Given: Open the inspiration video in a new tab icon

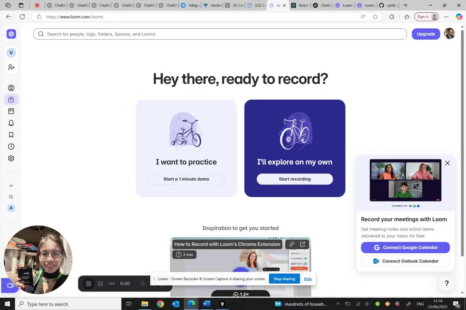Looking at the screenshot, I should [x=303, y=244].
